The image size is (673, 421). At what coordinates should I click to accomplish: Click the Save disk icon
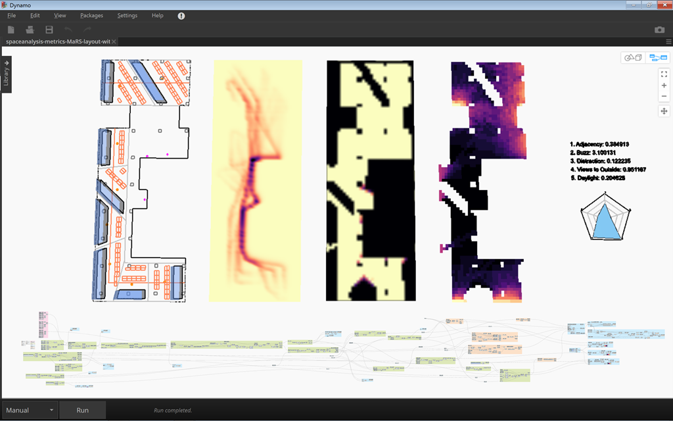pyautogui.click(x=49, y=30)
